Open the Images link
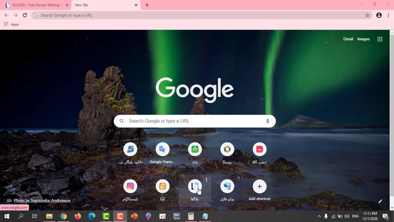Image resolution: width=394 pixels, height=222 pixels. click(x=363, y=39)
